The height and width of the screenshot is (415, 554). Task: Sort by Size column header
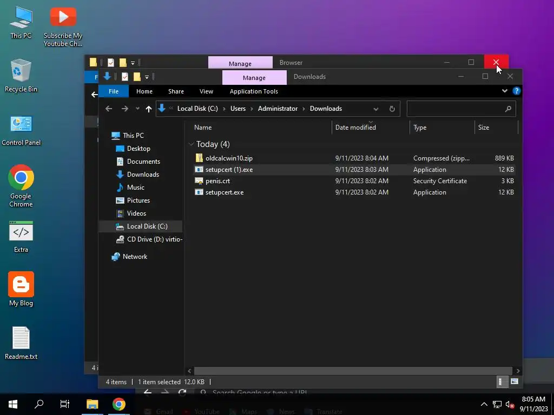[496, 128]
